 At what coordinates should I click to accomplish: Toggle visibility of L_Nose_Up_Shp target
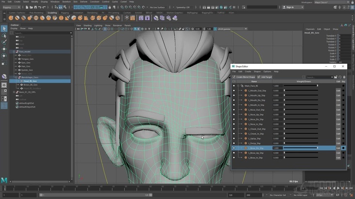point(234,114)
